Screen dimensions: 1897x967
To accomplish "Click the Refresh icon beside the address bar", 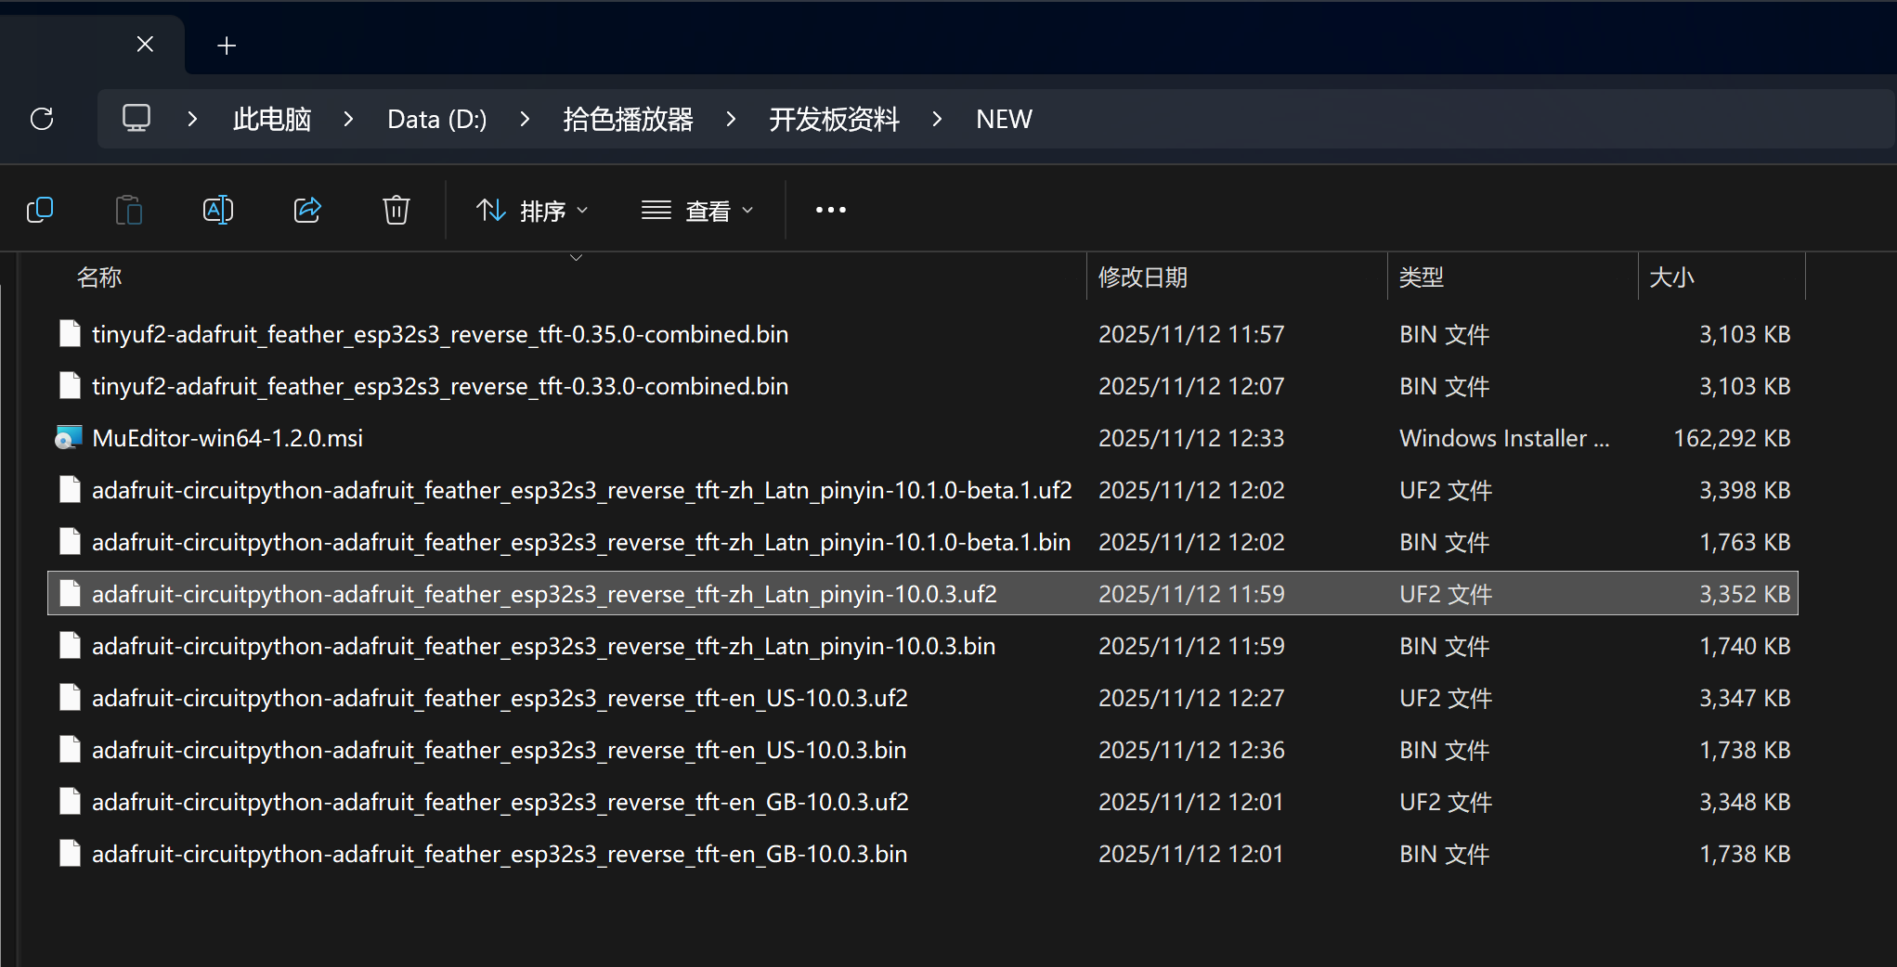I will pos(42,119).
